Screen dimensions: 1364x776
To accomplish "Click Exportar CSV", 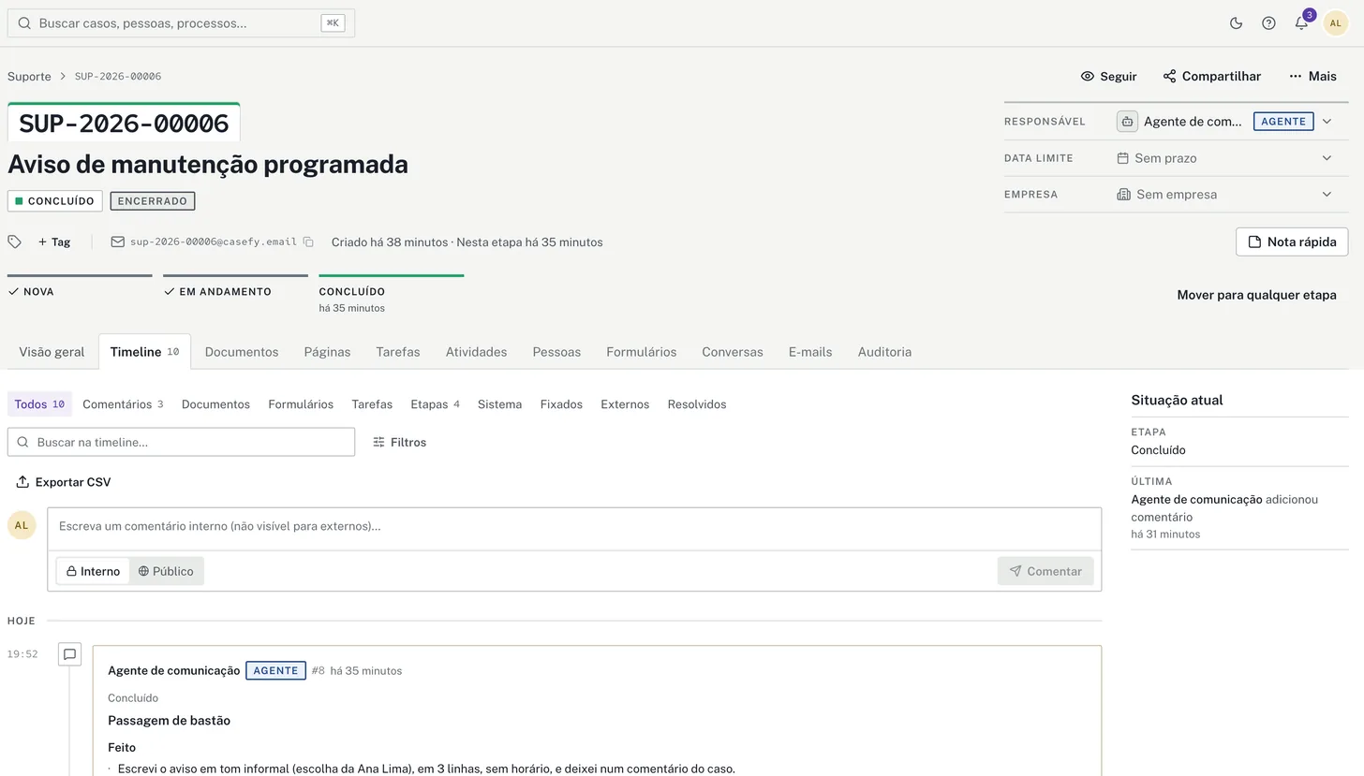I will click(64, 482).
